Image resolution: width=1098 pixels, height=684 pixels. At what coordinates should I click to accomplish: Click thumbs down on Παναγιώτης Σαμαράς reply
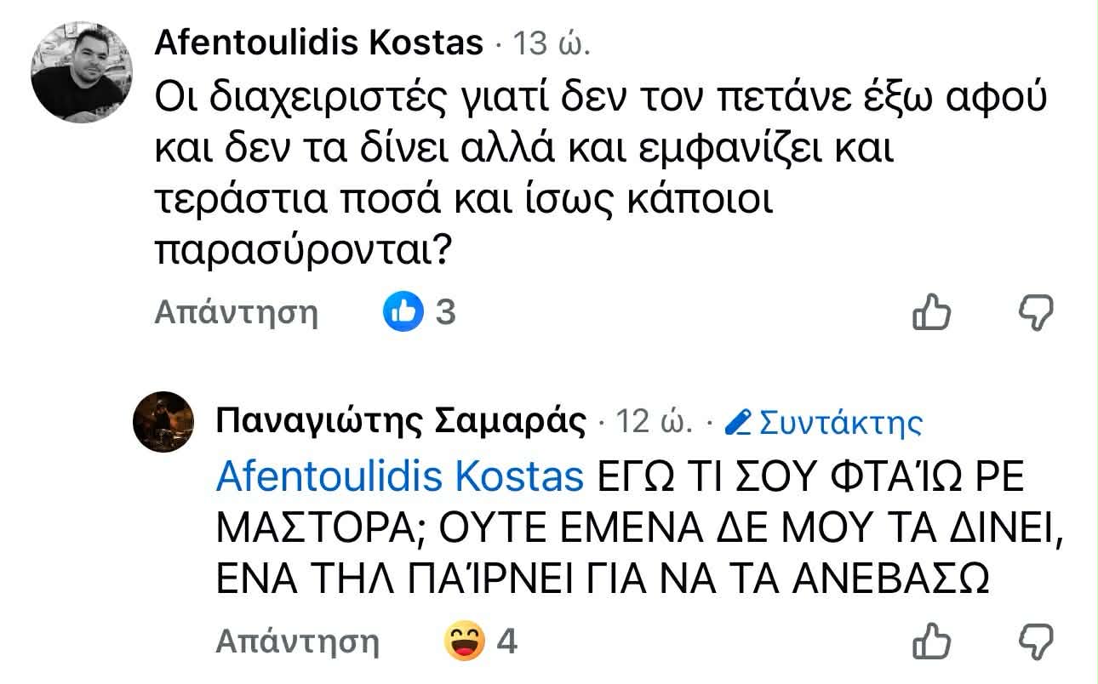tap(1036, 641)
